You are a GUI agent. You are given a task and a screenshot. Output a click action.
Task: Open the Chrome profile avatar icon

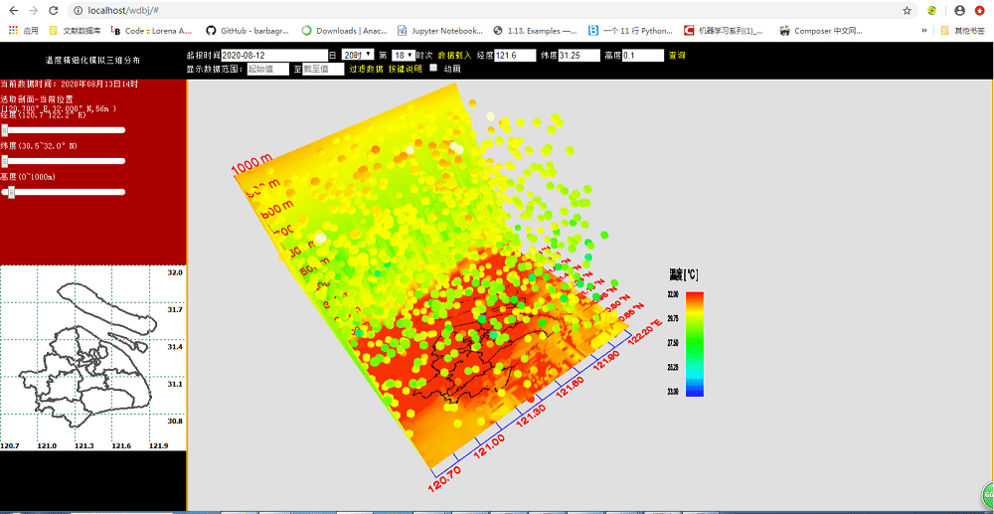pos(959,10)
